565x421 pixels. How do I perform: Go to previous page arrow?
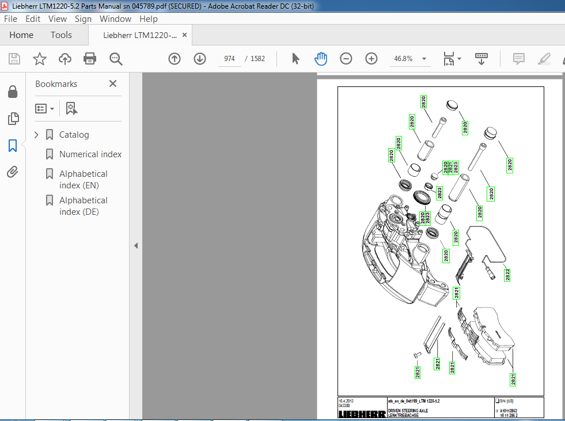(x=175, y=59)
